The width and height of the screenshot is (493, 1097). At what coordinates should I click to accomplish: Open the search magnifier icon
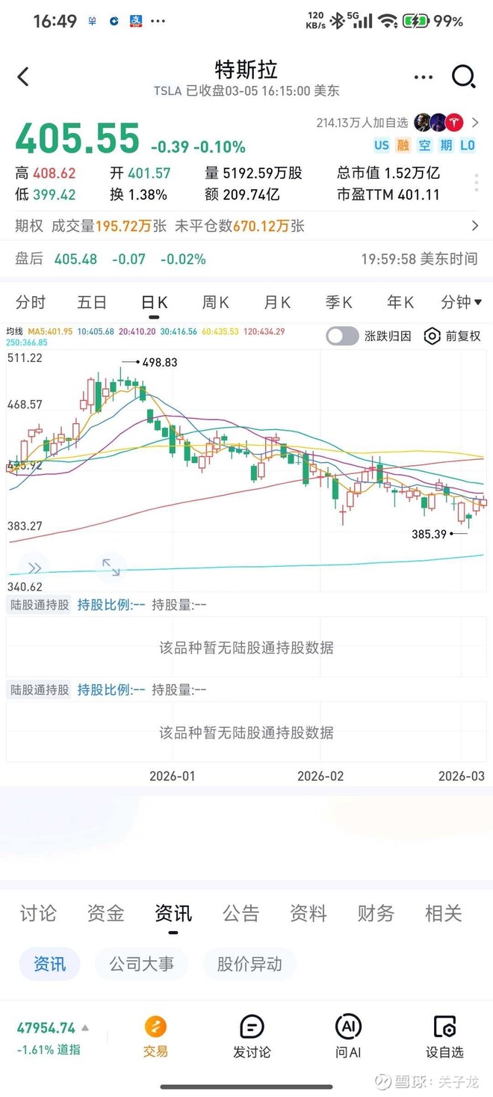(464, 76)
